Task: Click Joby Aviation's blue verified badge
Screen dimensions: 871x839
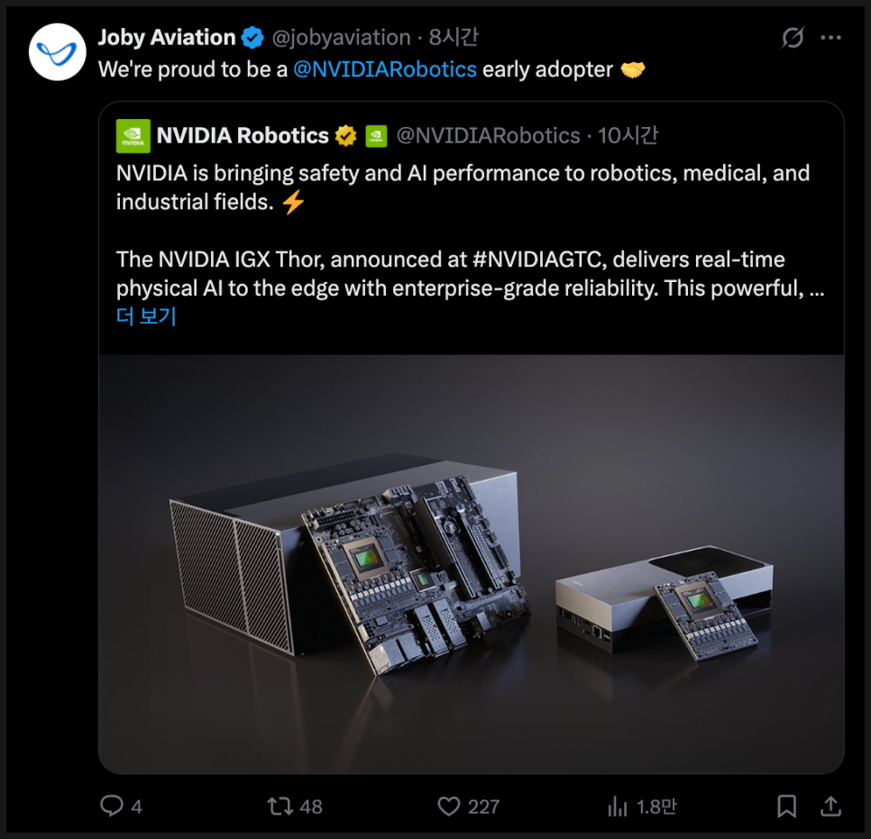Action: point(252,38)
